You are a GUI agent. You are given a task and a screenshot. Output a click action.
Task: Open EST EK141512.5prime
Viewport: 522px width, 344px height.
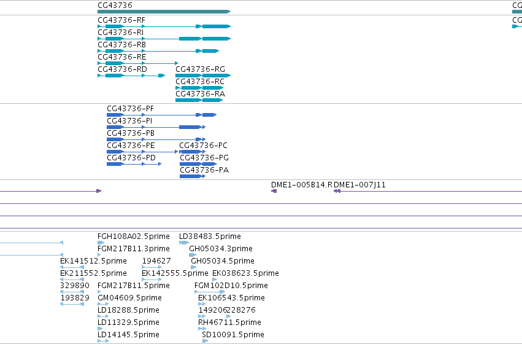[72, 267]
